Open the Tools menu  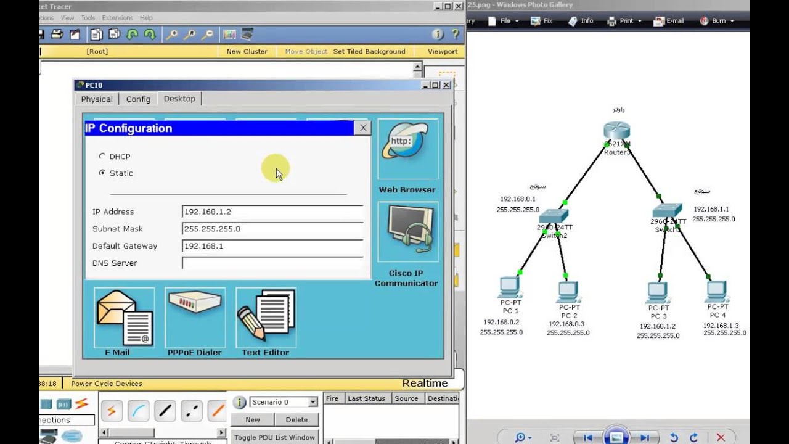88,18
